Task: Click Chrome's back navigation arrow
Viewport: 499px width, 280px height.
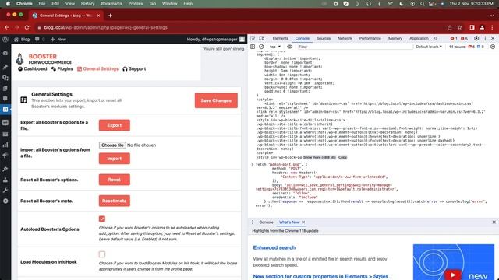Action: coord(7,28)
